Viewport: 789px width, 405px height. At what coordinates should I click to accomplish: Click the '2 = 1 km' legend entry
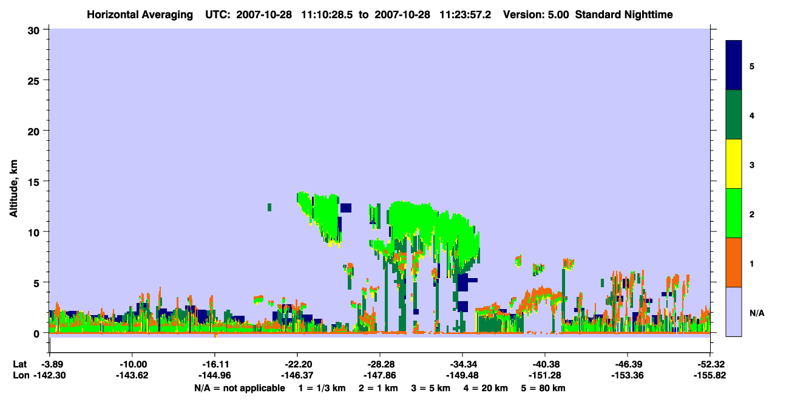click(x=379, y=388)
